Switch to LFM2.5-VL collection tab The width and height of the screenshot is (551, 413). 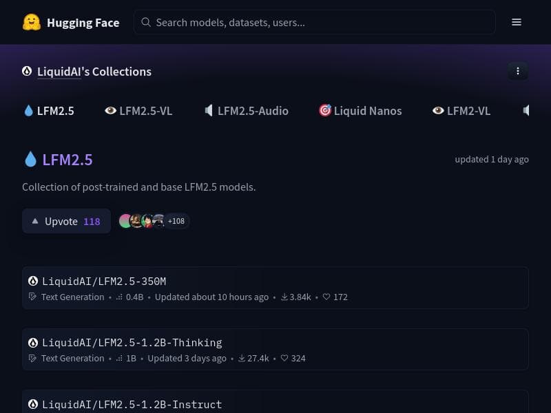(138, 111)
